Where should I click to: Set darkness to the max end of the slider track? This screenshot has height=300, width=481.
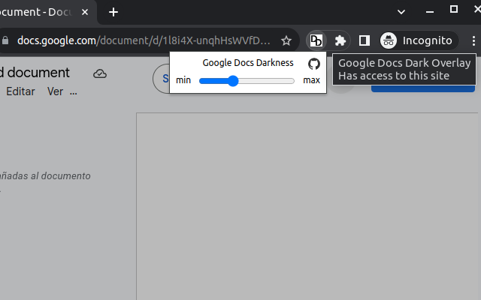point(292,81)
